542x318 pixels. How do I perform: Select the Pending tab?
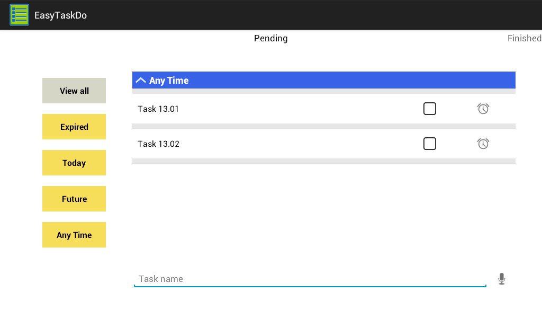(x=270, y=38)
